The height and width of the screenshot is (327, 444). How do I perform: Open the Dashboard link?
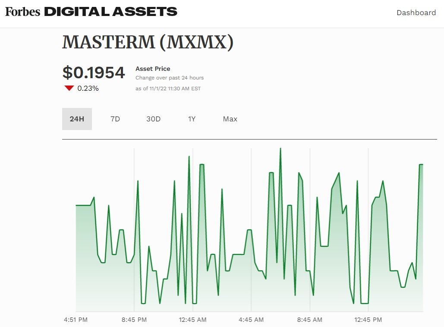click(x=416, y=13)
